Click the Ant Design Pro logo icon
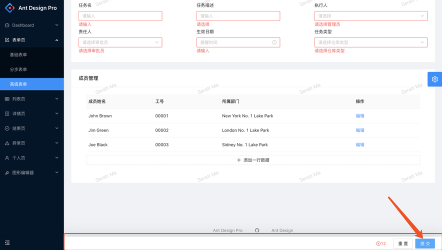The width and height of the screenshot is (442, 250). pos(9,8)
